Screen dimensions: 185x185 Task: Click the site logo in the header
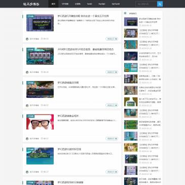tap(31, 4)
